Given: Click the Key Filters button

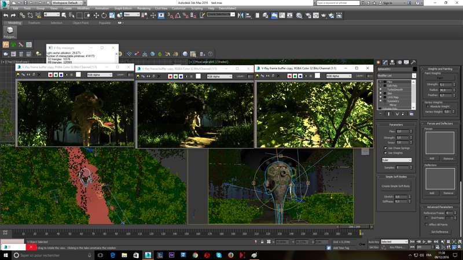Looking at the screenshot, I should 396,247.
